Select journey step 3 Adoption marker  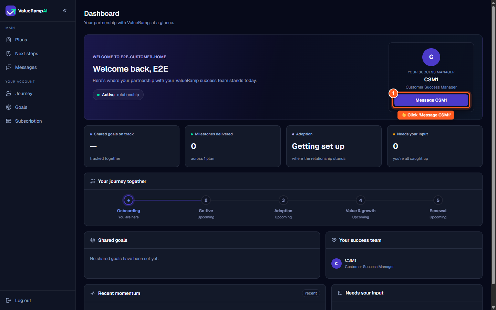[x=283, y=200]
